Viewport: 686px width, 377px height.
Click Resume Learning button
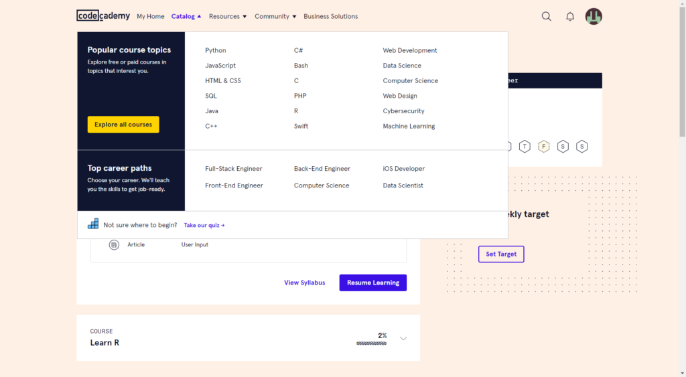coord(372,283)
